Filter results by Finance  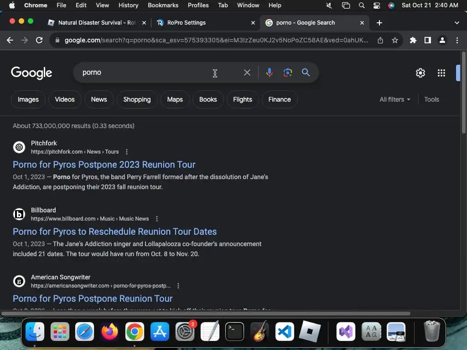coord(280,99)
